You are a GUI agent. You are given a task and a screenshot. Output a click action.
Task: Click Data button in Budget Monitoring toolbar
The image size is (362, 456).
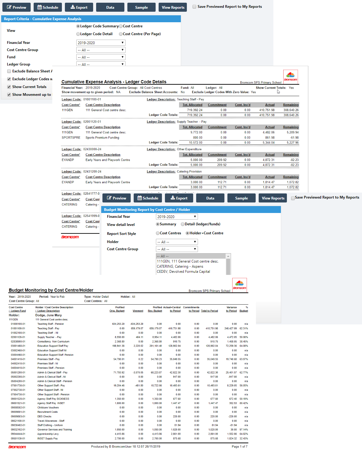click(210, 198)
